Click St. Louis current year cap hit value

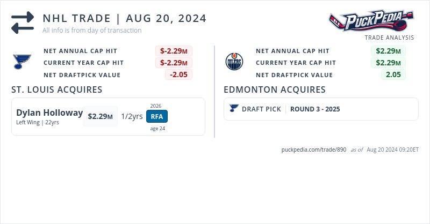click(x=174, y=63)
